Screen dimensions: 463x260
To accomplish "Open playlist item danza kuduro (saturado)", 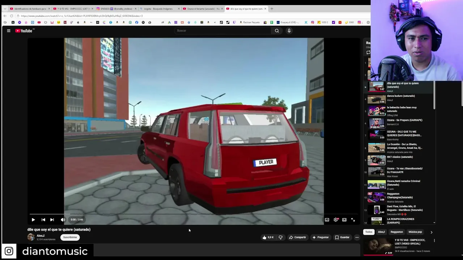I will [x=401, y=96].
